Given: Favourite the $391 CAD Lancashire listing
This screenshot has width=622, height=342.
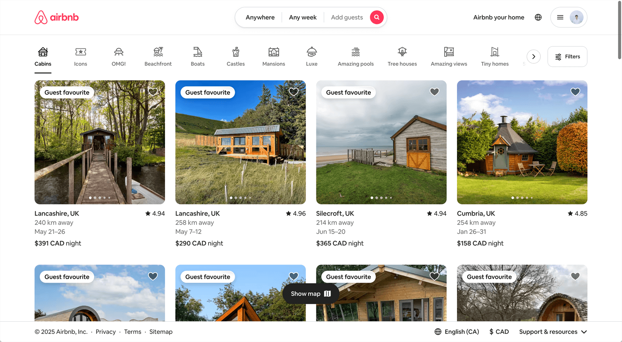Looking at the screenshot, I should (153, 92).
